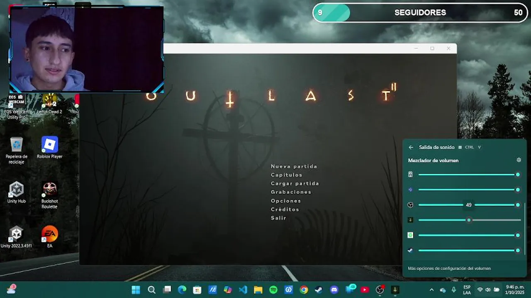Open the weather widget on taskbar
This screenshot has width=531, height=298.
tap(11, 289)
